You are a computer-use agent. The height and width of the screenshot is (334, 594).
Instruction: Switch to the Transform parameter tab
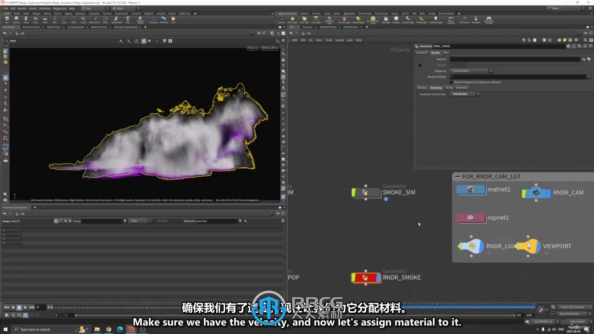[421, 53]
